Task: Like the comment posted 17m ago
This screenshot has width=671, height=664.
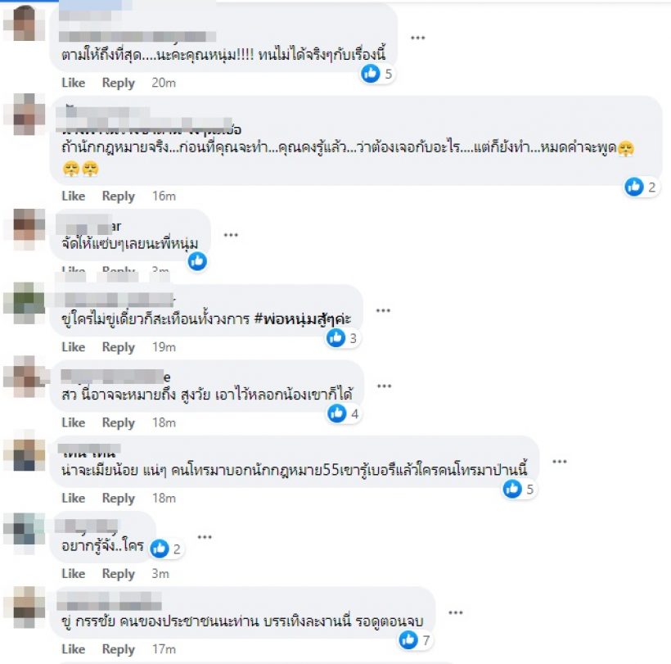Action: (73, 649)
